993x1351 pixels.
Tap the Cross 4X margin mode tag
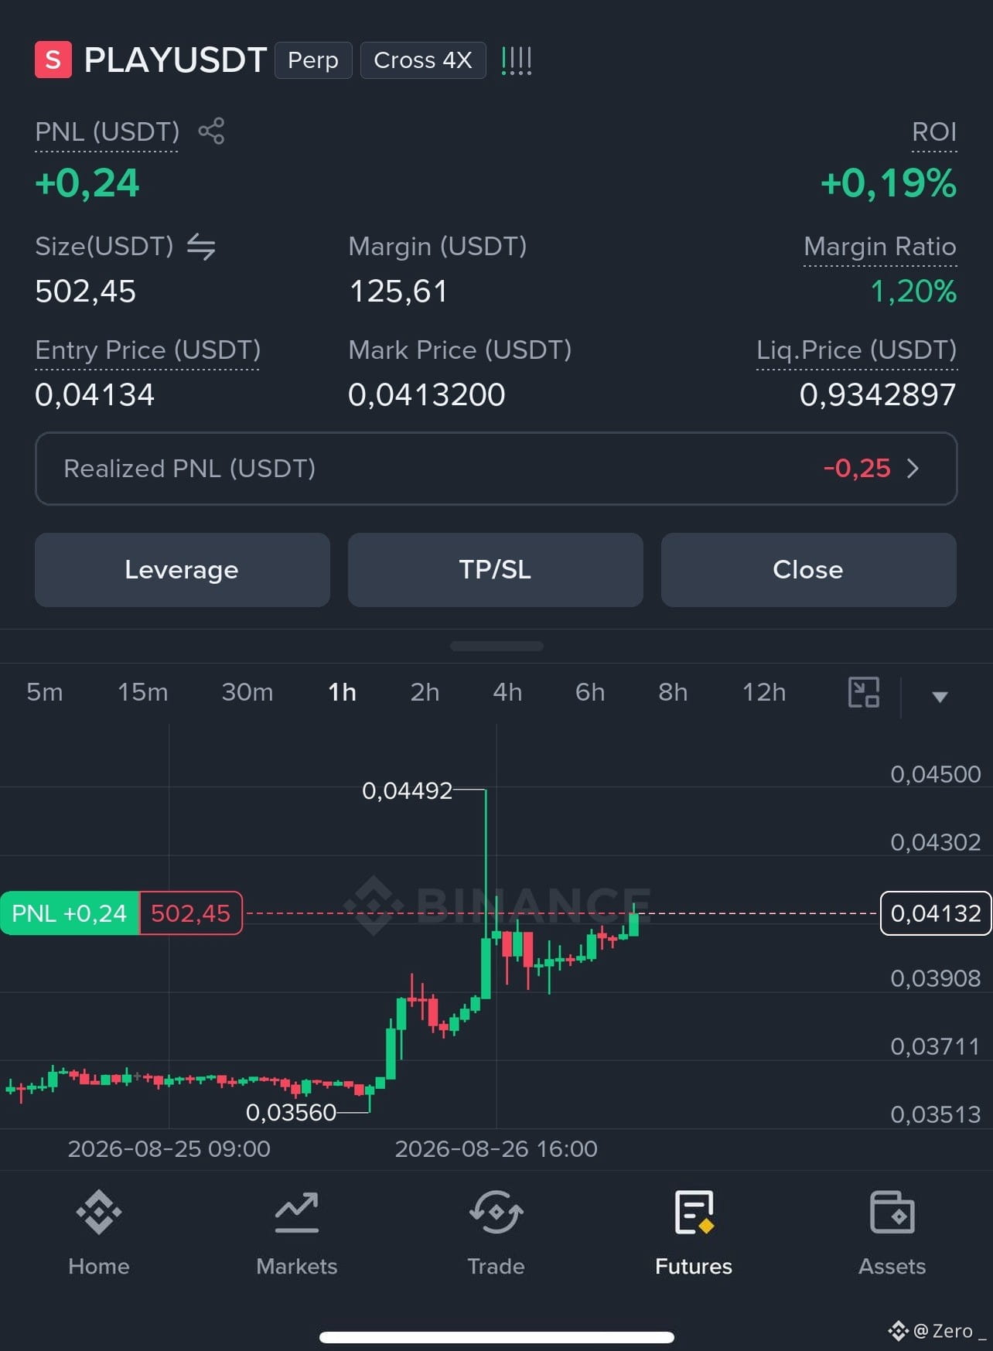[x=423, y=60]
